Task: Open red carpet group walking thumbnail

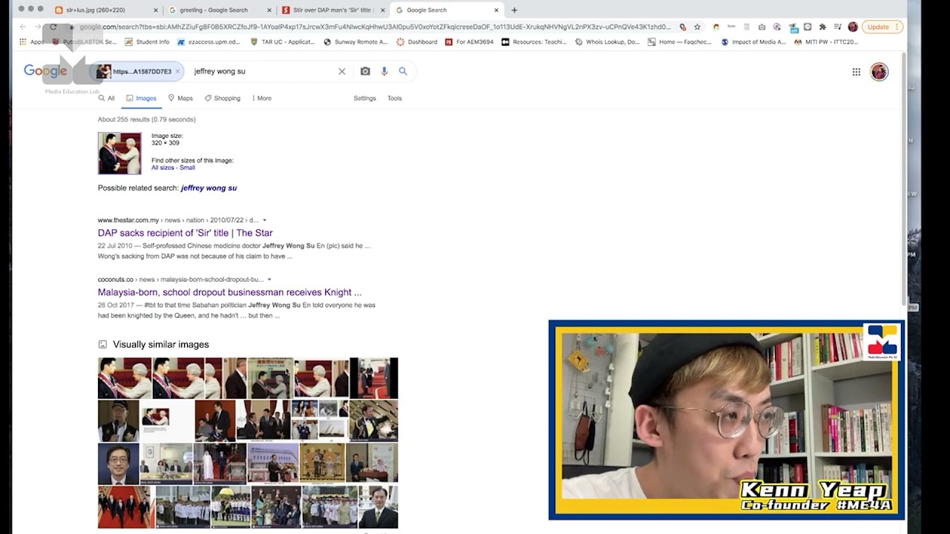Action: [x=126, y=507]
